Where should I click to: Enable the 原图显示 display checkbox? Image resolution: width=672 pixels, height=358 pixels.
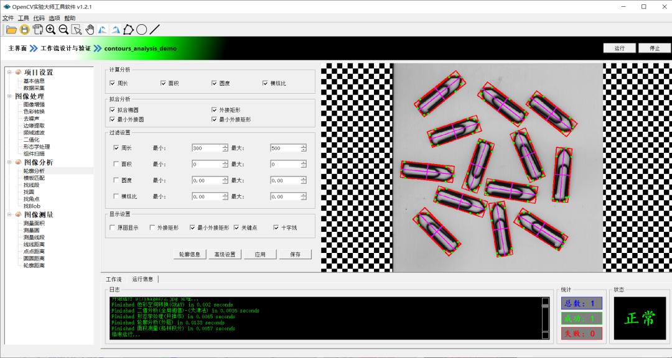coord(112,228)
